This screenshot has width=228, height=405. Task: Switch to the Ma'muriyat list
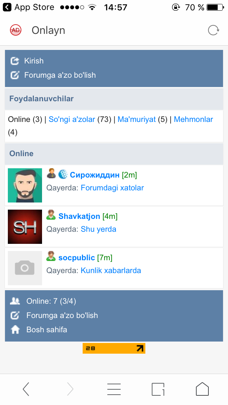click(136, 119)
